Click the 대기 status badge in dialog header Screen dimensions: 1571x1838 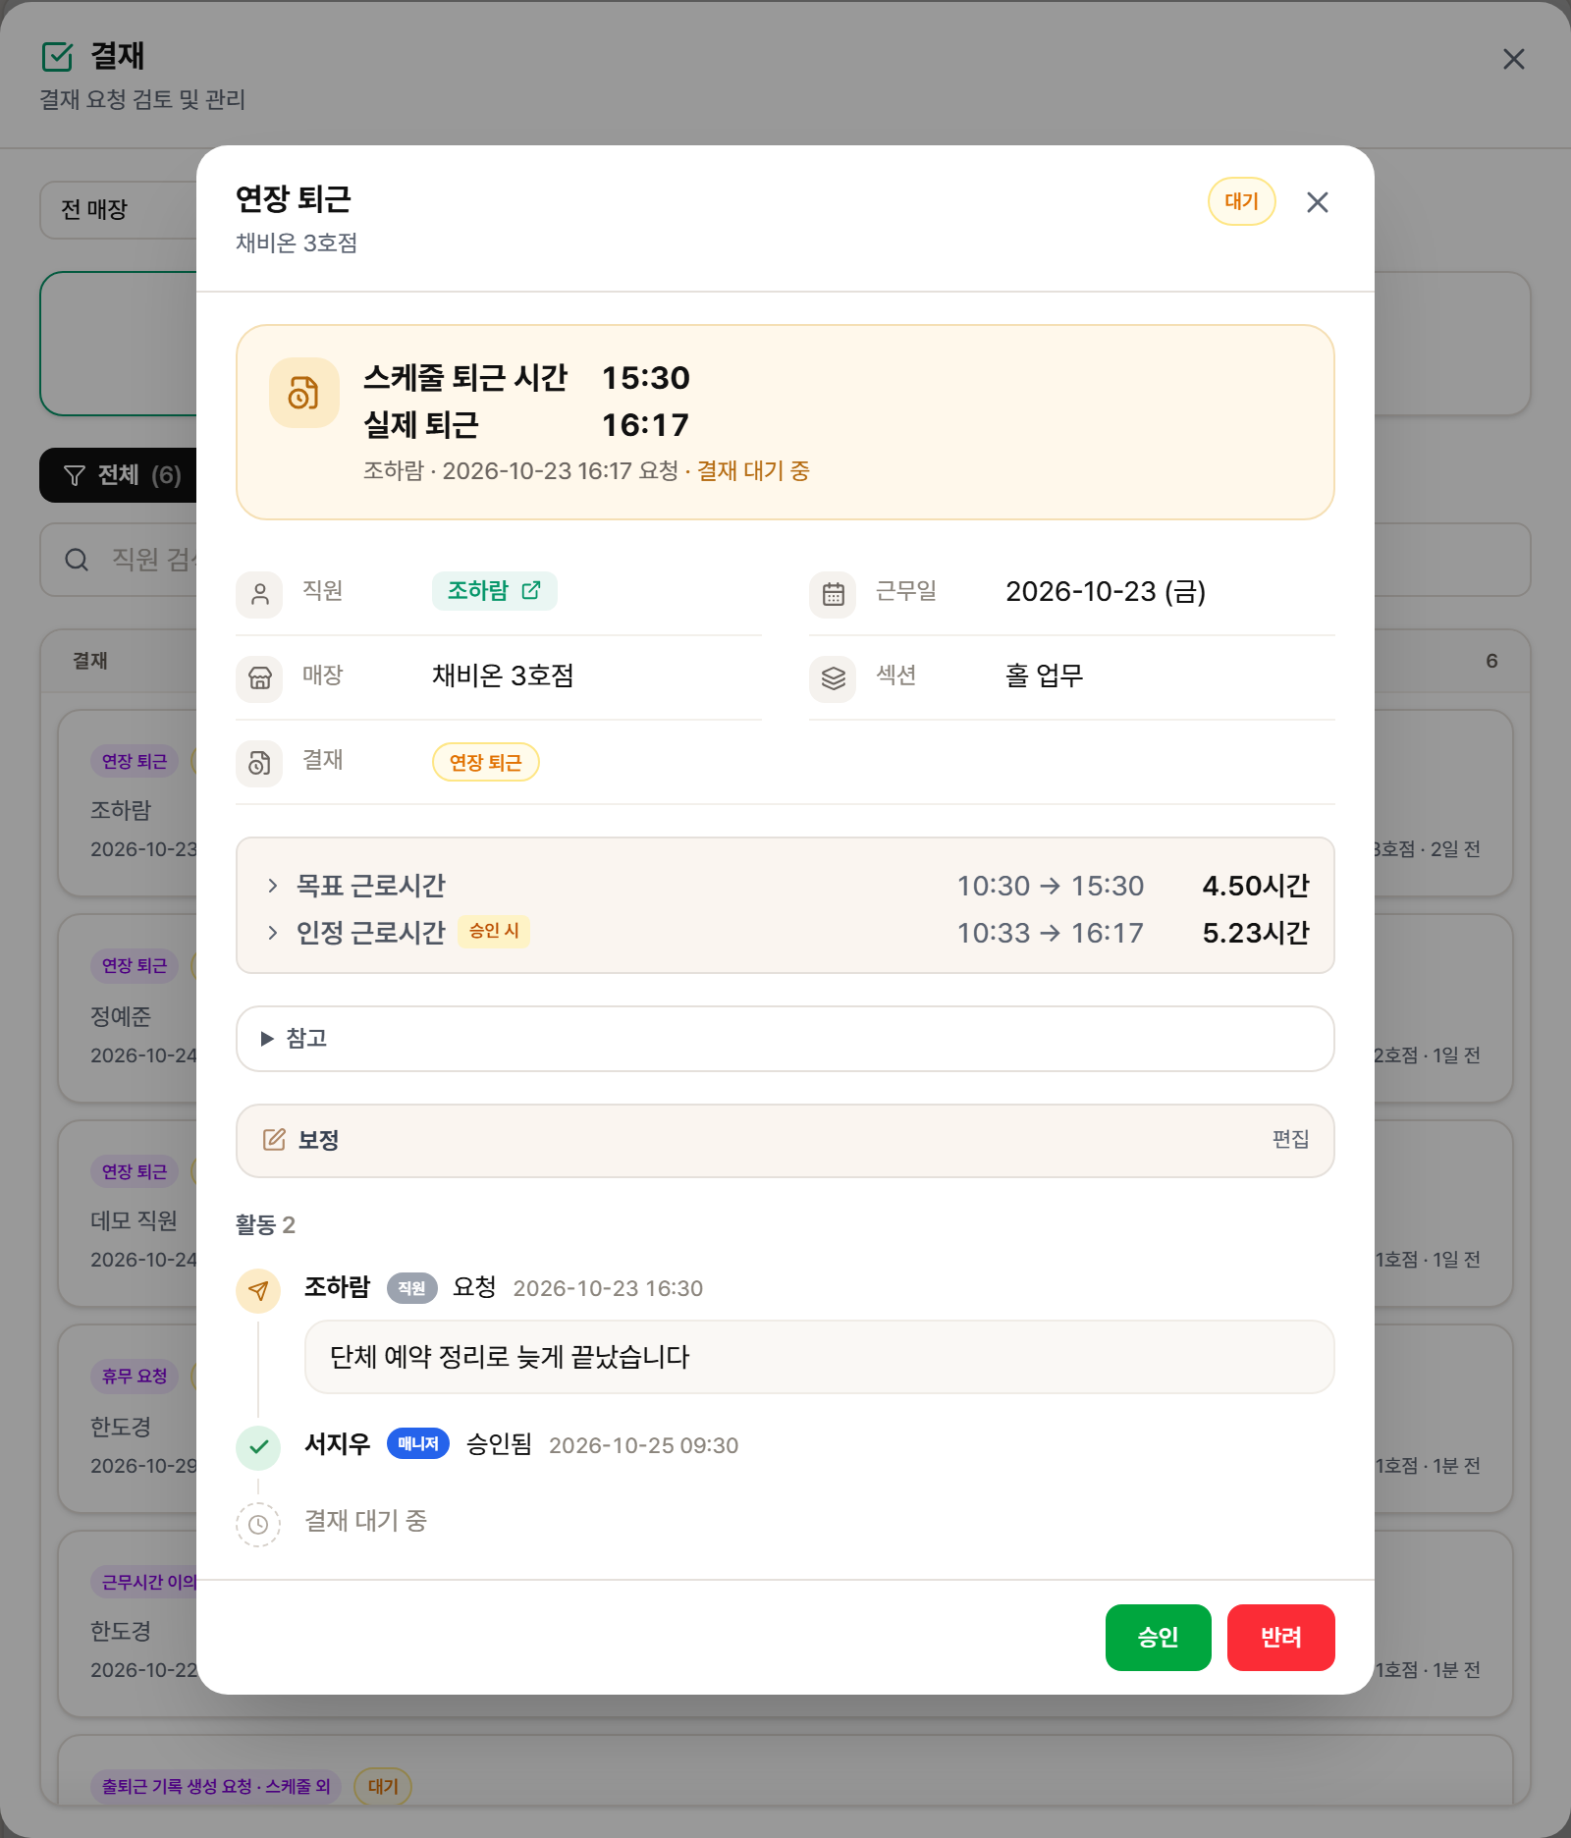1241,201
